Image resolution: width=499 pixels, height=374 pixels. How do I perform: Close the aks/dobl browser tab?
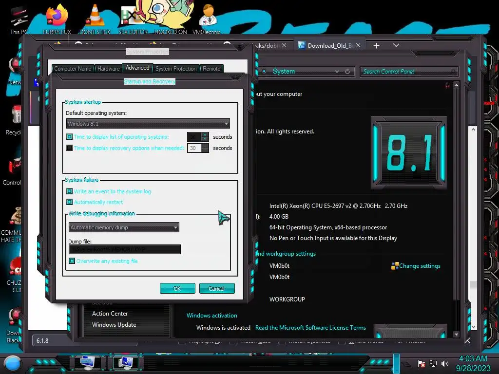click(x=284, y=45)
